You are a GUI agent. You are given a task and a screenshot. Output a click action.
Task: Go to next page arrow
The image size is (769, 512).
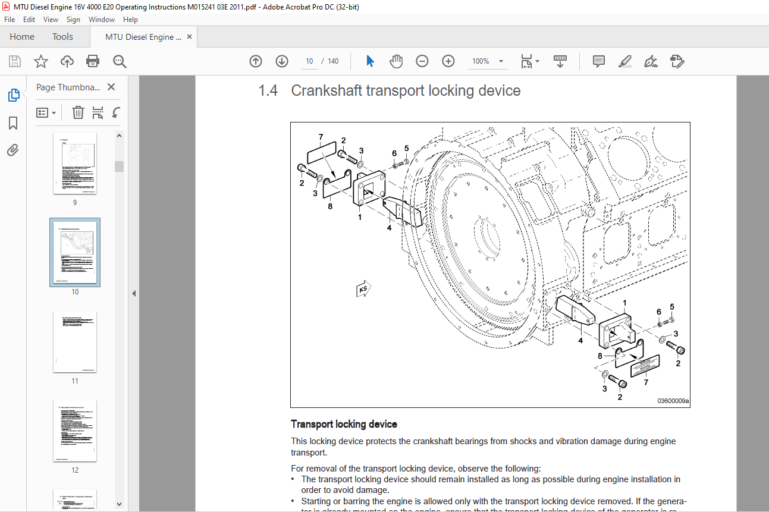click(x=282, y=61)
